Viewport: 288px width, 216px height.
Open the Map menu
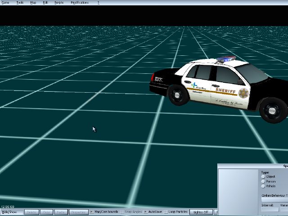pos(33,3)
